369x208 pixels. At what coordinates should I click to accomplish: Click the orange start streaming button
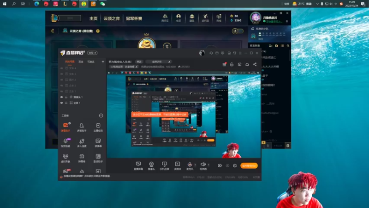[x=249, y=165]
